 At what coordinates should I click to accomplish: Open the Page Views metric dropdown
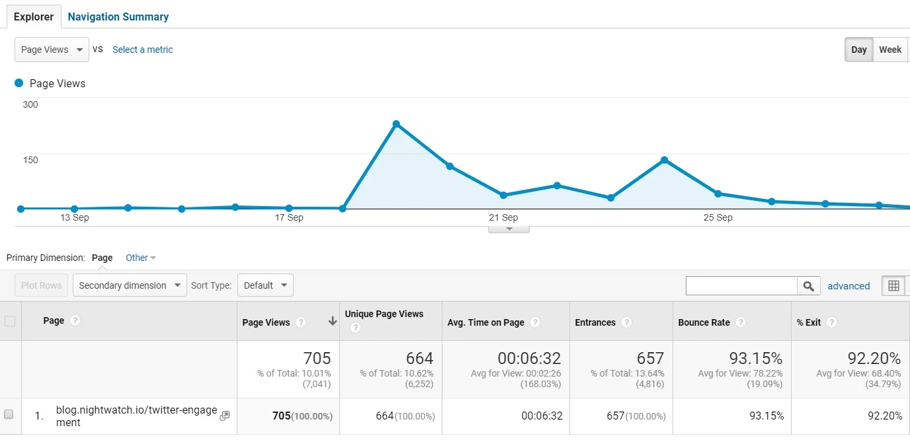pyautogui.click(x=52, y=50)
